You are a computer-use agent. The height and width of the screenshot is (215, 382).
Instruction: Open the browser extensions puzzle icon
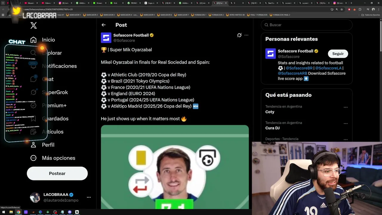(360, 9)
